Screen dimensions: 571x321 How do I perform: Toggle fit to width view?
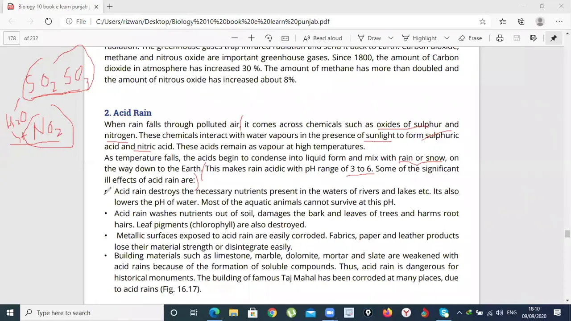[285, 38]
